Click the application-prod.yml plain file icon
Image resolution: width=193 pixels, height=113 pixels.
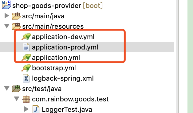pos(26,47)
